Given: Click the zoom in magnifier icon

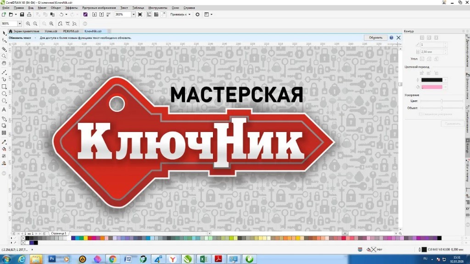Looking at the screenshot, I should [x=28, y=23].
